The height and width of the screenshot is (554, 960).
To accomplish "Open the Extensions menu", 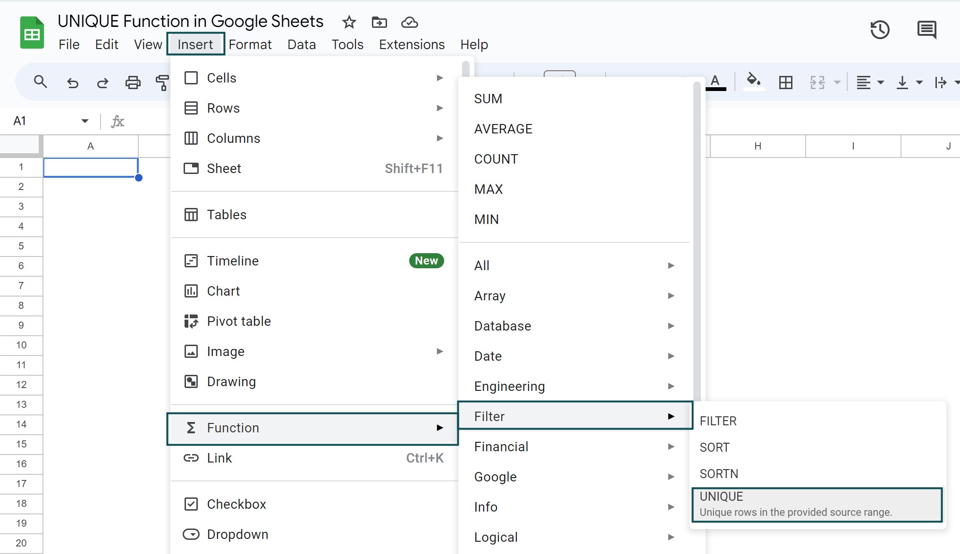I will (x=412, y=44).
